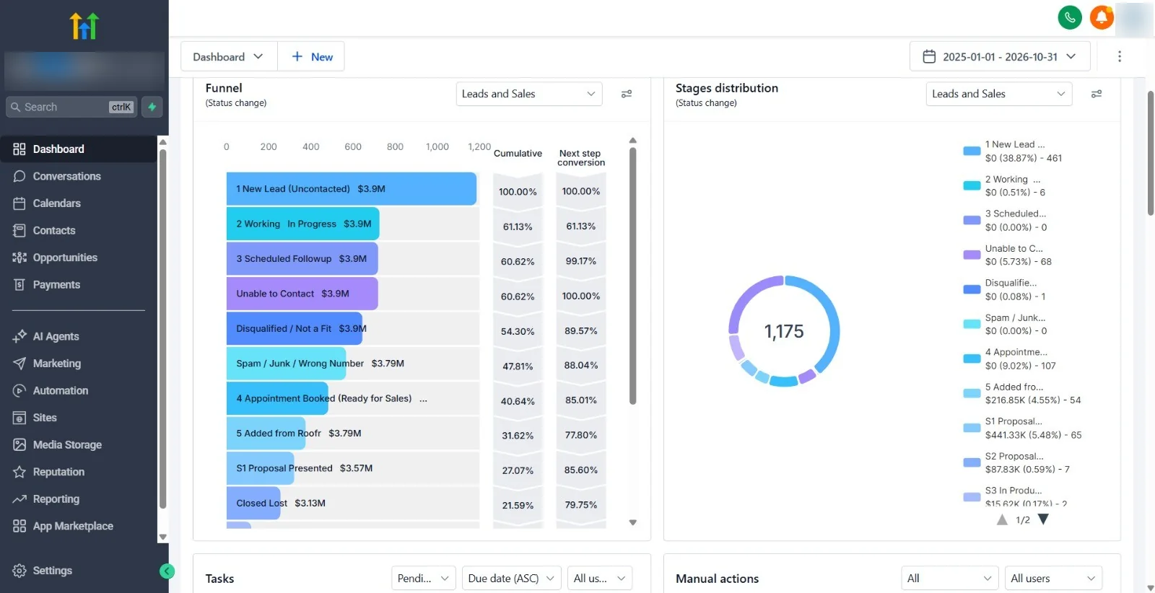Image resolution: width=1155 pixels, height=593 pixels.
Task: Click the 1 New Lead legend swatch
Action: click(972, 151)
